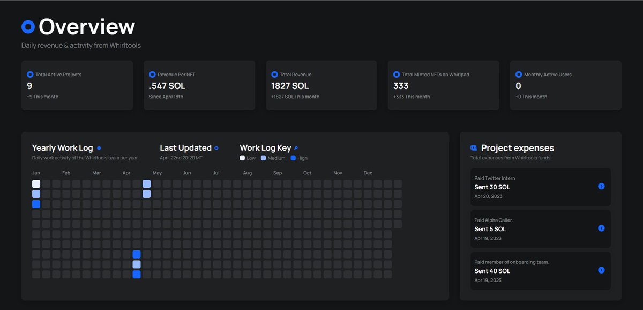Click the '+9 This month' text

(42, 97)
